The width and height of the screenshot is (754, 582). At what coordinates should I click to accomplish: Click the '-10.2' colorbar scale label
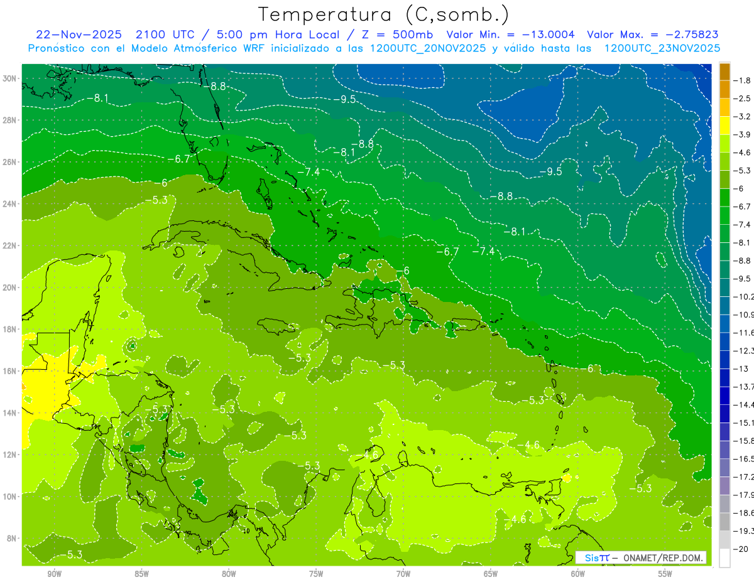coord(744,296)
